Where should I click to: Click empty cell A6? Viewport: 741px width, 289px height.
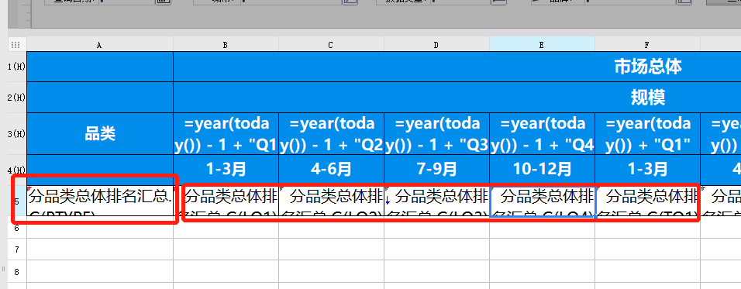100,228
